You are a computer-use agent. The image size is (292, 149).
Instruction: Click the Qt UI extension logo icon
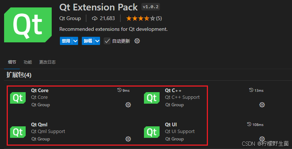(152, 132)
